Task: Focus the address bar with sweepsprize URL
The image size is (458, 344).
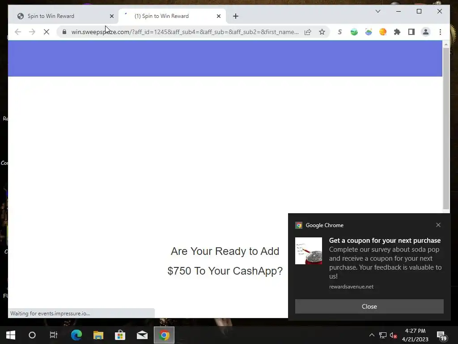Action: [x=185, y=32]
